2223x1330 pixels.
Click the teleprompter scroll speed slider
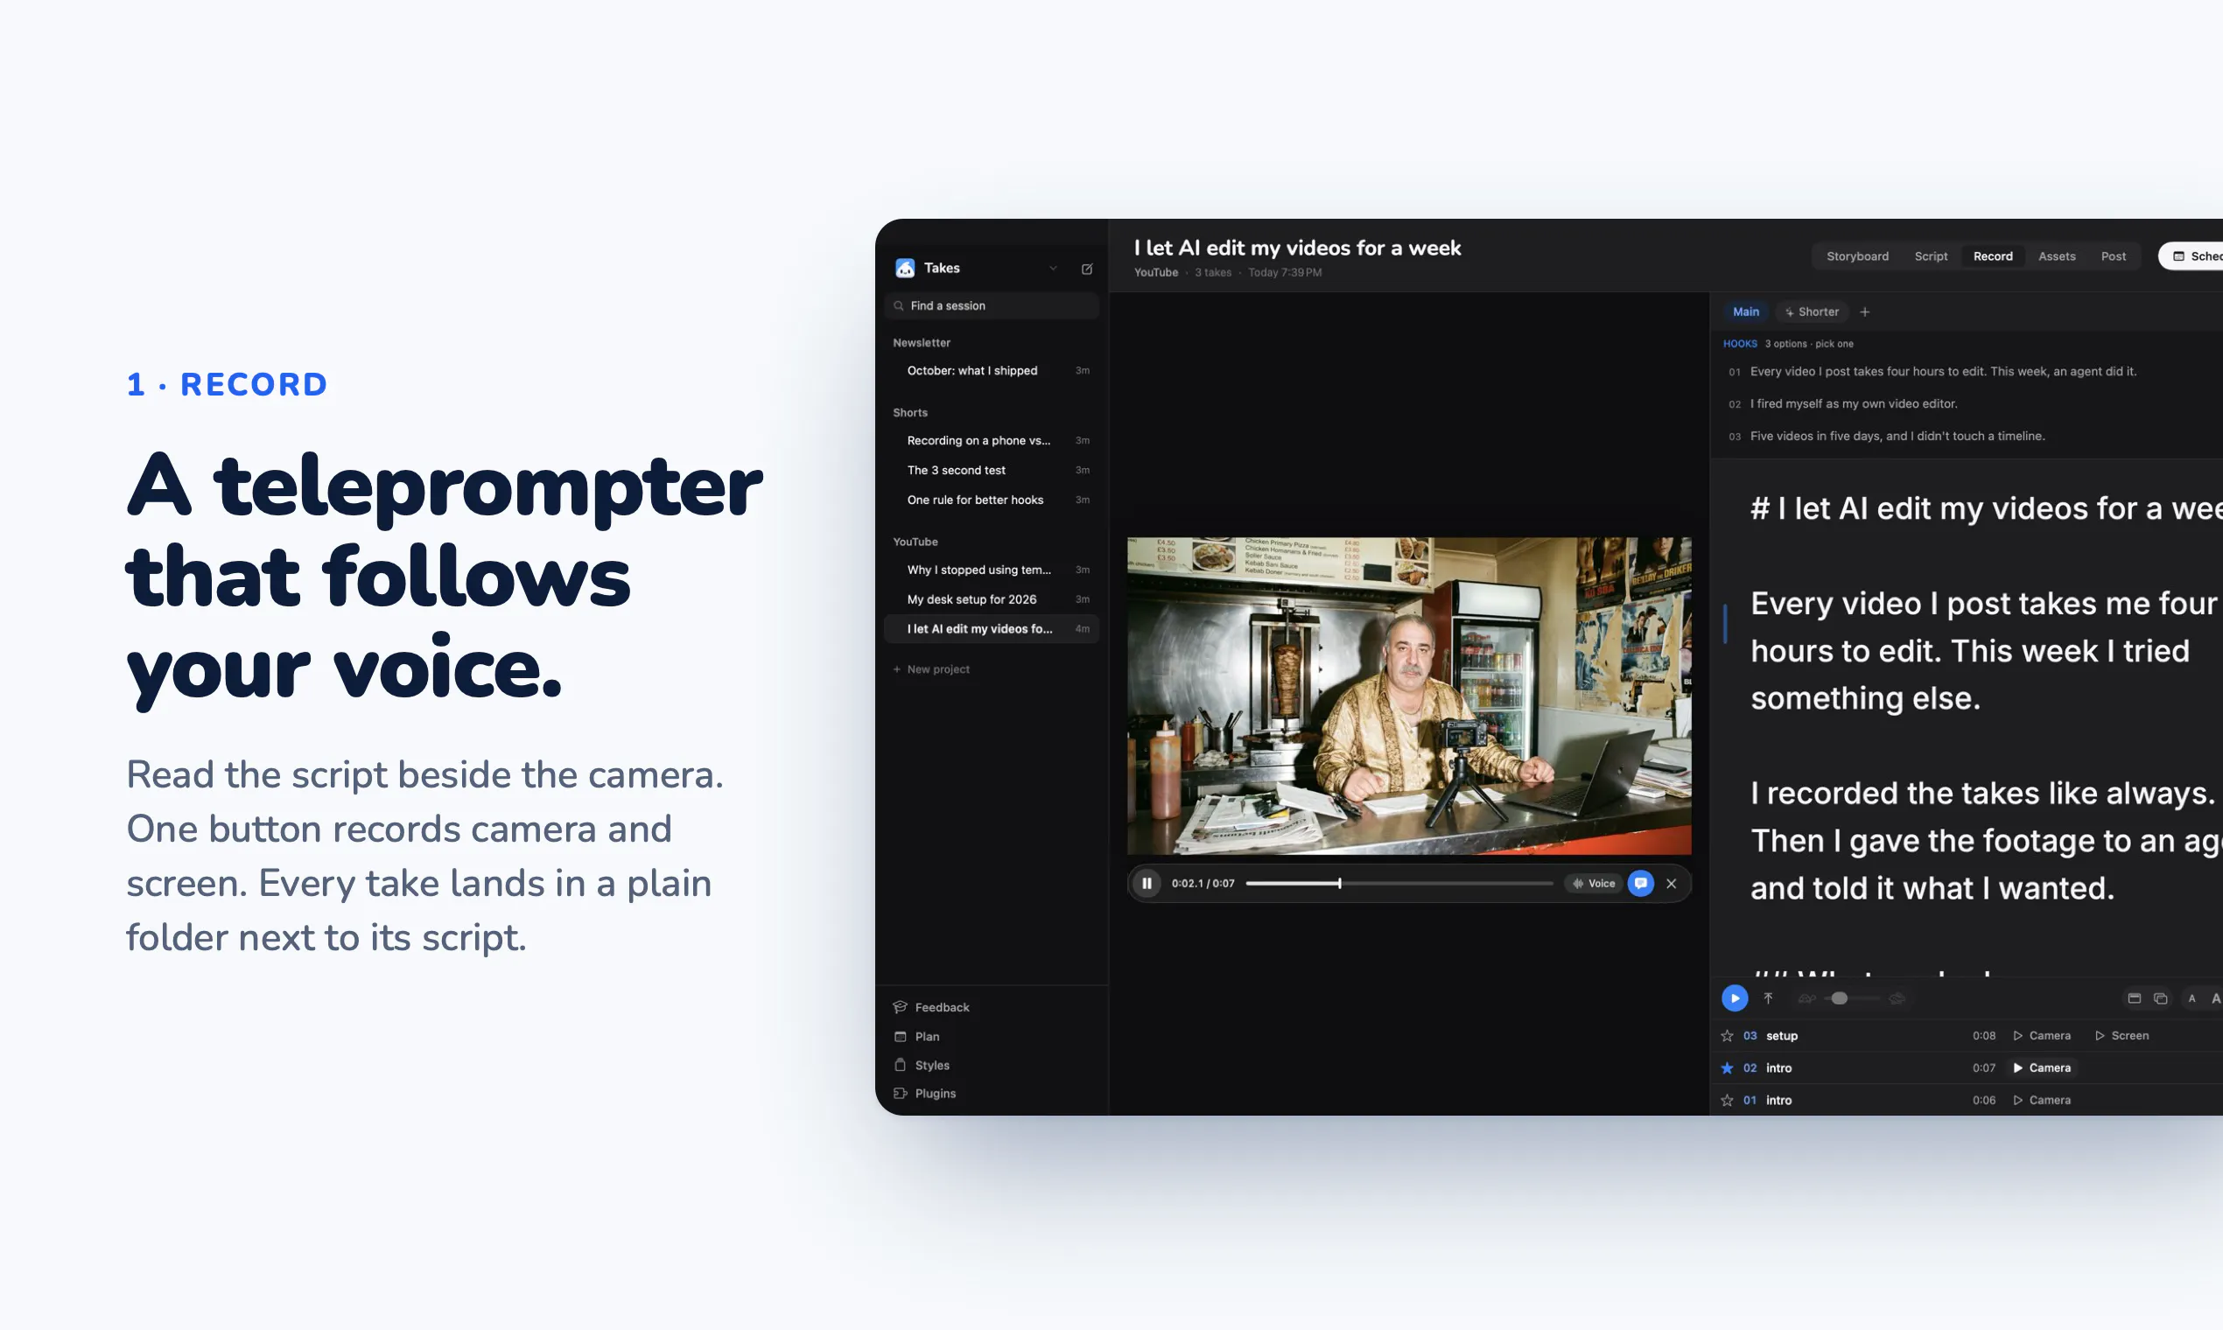pos(1852,998)
